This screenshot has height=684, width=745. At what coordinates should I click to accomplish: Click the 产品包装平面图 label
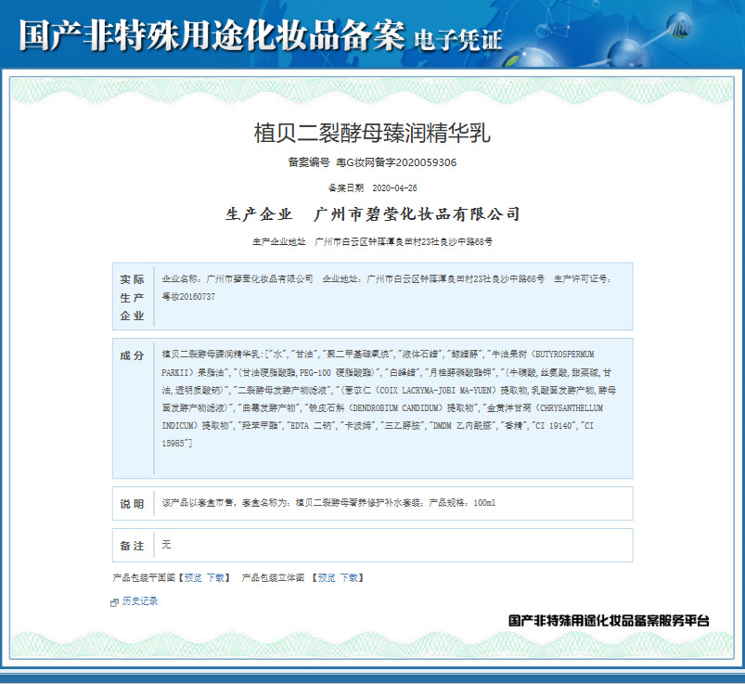(145, 577)
